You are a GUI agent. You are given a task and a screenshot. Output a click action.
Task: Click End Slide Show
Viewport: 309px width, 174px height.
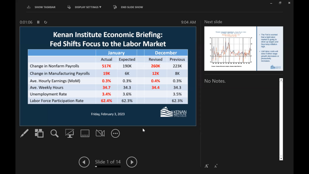(x=132, y=7)
